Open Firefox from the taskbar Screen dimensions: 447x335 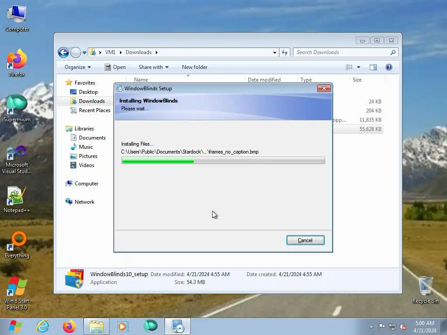click(x=69, y=326)
